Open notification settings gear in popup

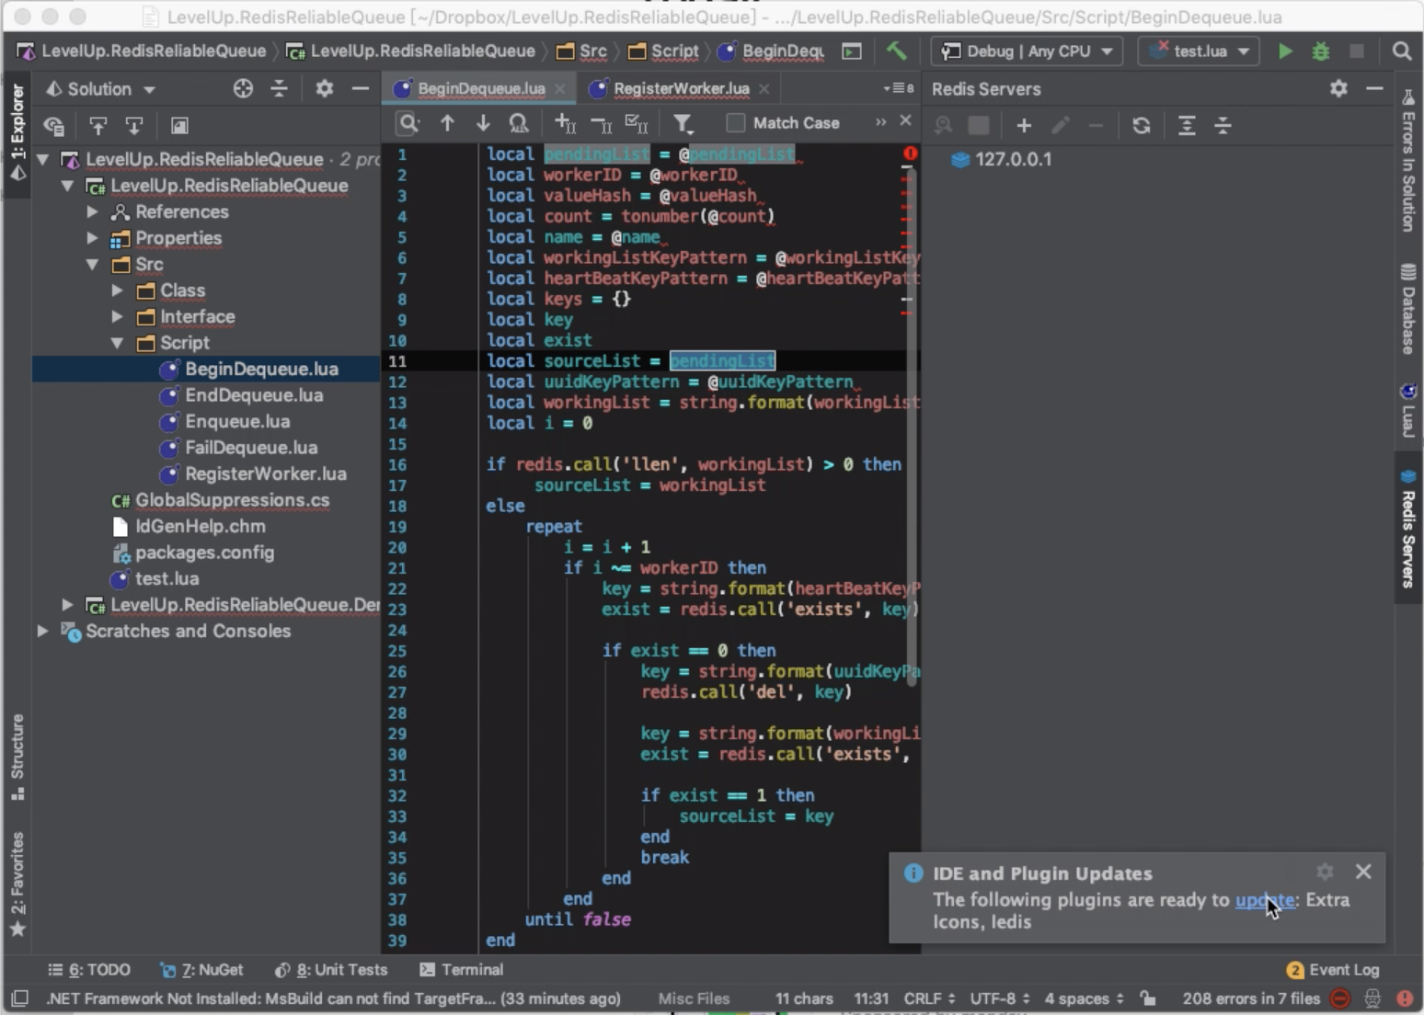(1325, 872)
